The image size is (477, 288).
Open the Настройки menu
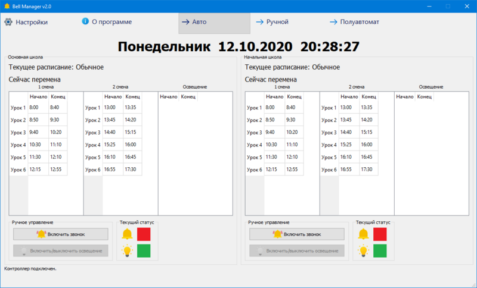(26, 22)
